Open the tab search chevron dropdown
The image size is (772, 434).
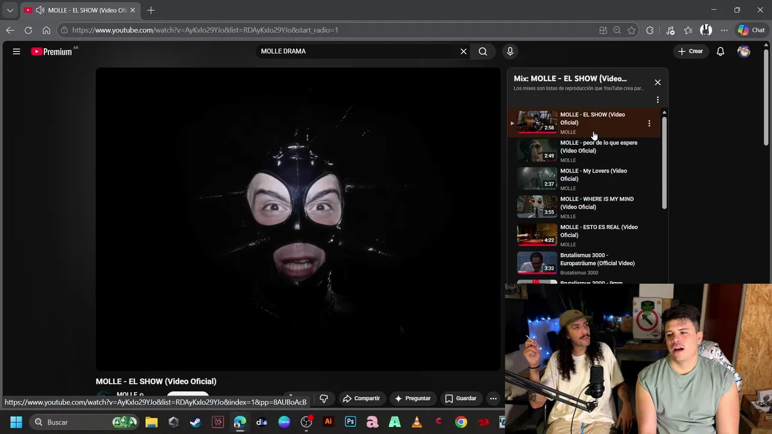[x=10, y=10]
